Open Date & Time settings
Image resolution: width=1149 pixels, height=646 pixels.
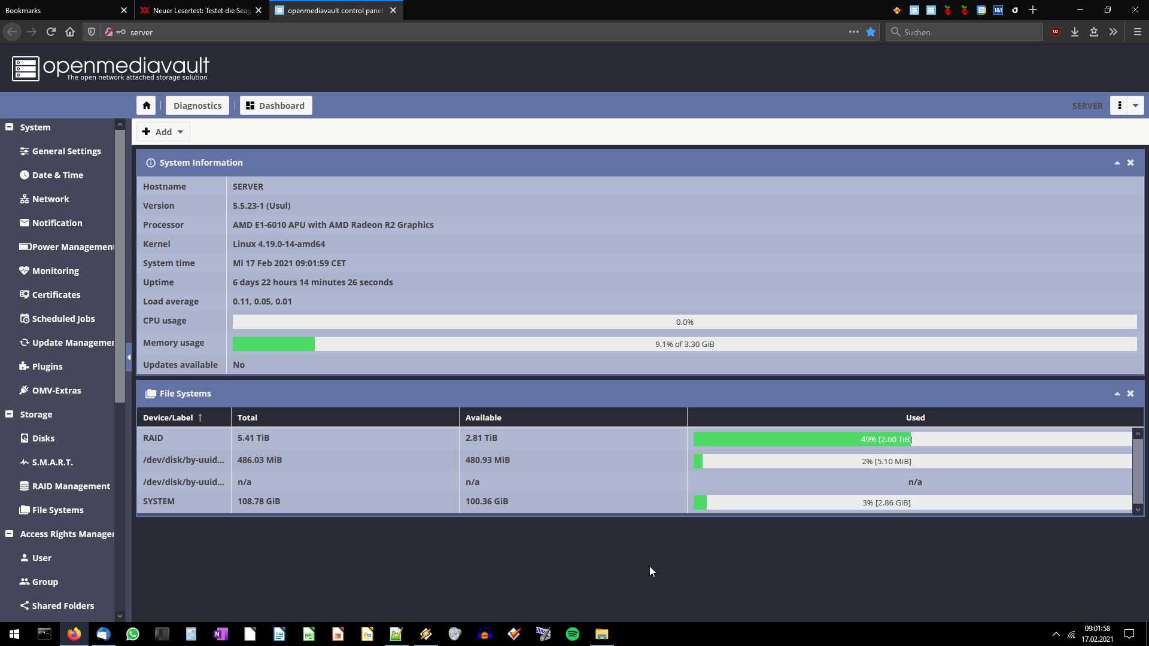pyautogui.click(x=51, y=175)
